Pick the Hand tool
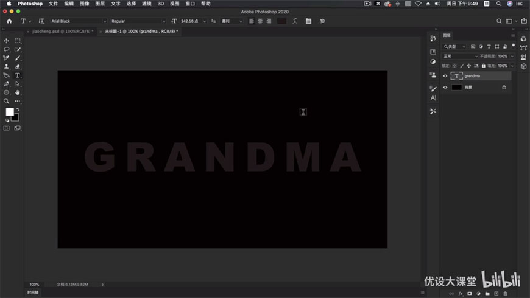This screenshot has height=298, width=530. tap(18, 92)
